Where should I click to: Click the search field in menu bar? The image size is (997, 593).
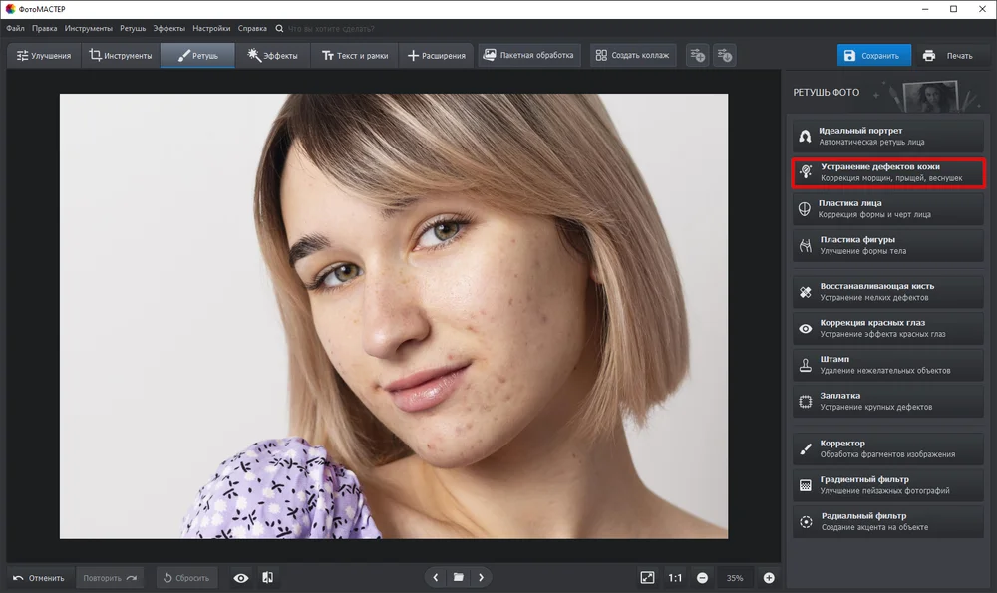(x=331, y=29)
